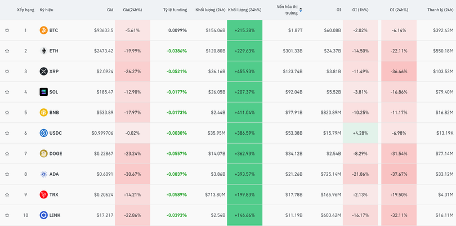Open the LINK symbol link
Image resolution: width=456 pixels, height=226 pixels.
[55, 215]
